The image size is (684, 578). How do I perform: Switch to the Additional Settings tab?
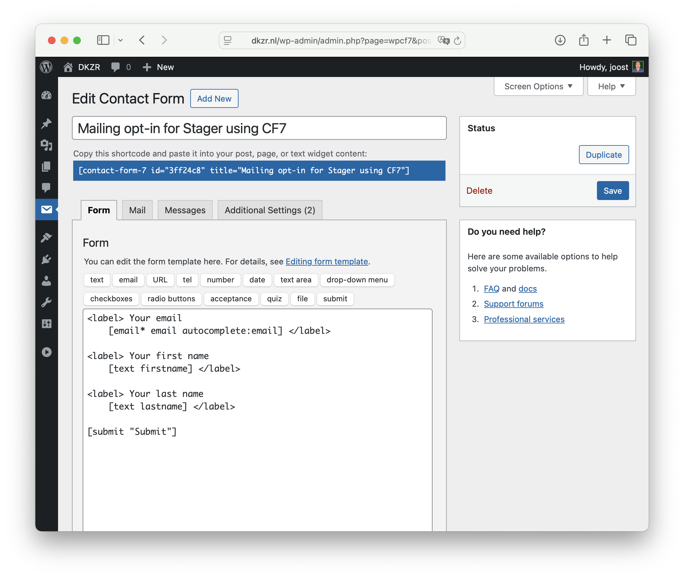point(270,210)
